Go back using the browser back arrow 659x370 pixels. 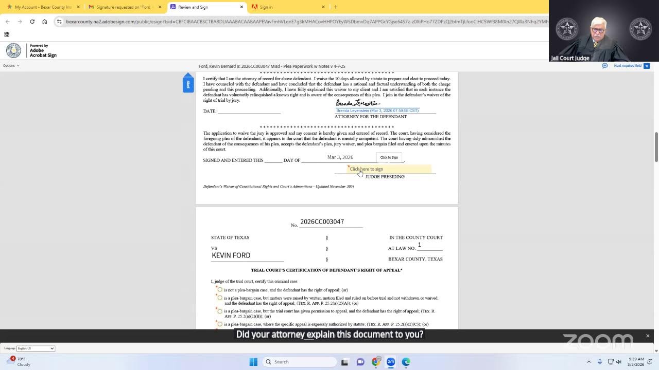coord(7,22)
